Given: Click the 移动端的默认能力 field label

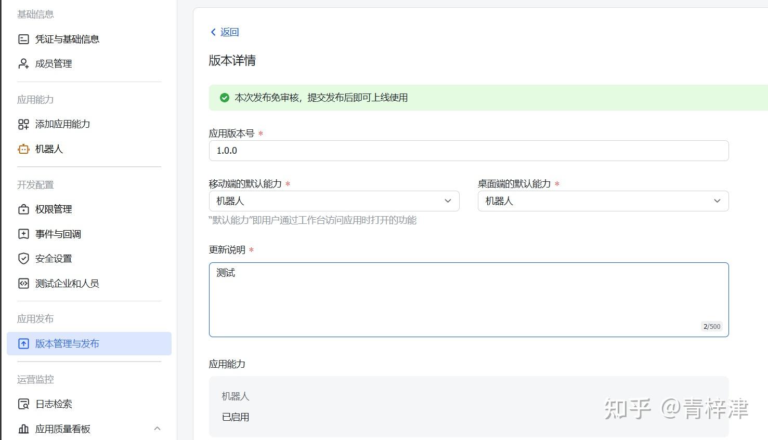Looking at the screenshot, I should [245, 184].
